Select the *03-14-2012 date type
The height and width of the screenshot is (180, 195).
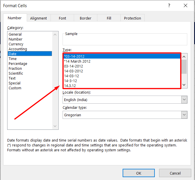(122, 56)
